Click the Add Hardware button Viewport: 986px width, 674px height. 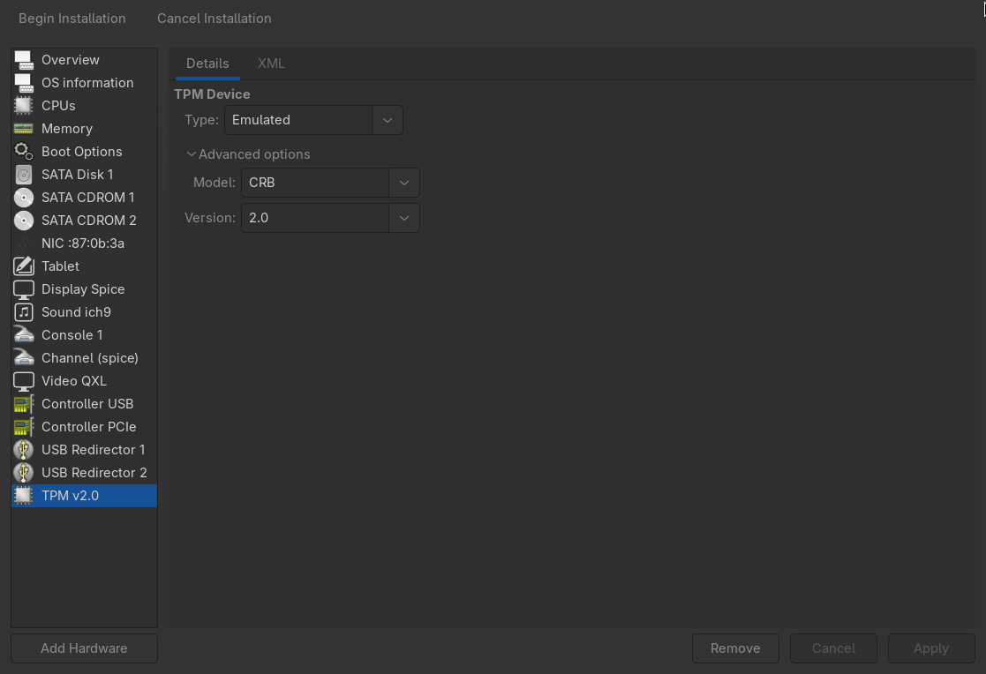[83, 648]
